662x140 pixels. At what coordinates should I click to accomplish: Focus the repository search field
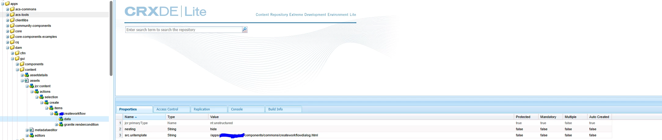coord(183,30)
